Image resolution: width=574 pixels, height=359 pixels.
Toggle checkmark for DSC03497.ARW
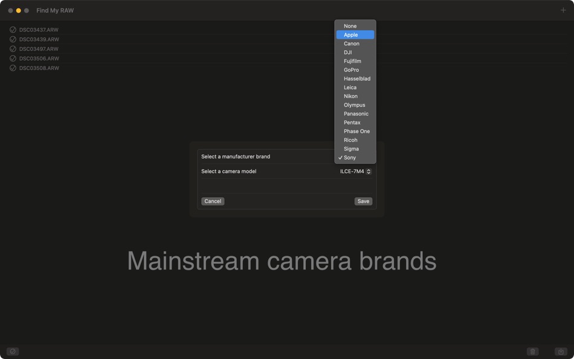pos(13,49)
